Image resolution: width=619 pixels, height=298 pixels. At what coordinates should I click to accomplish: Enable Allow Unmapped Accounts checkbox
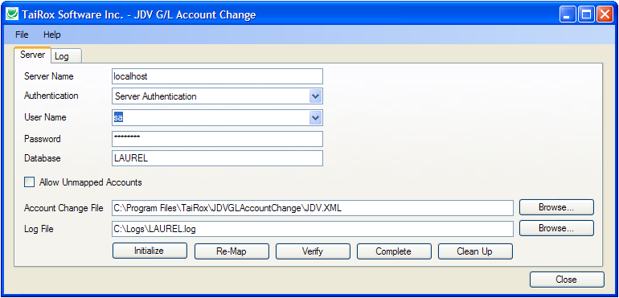pos(29,182)
